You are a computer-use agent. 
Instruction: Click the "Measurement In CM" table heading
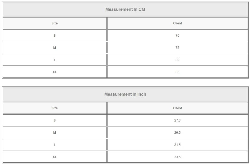125,10
